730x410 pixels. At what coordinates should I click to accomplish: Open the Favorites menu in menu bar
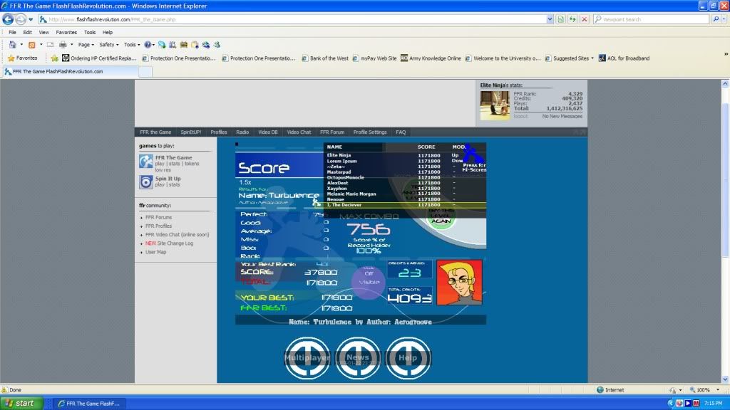point(66,32)
